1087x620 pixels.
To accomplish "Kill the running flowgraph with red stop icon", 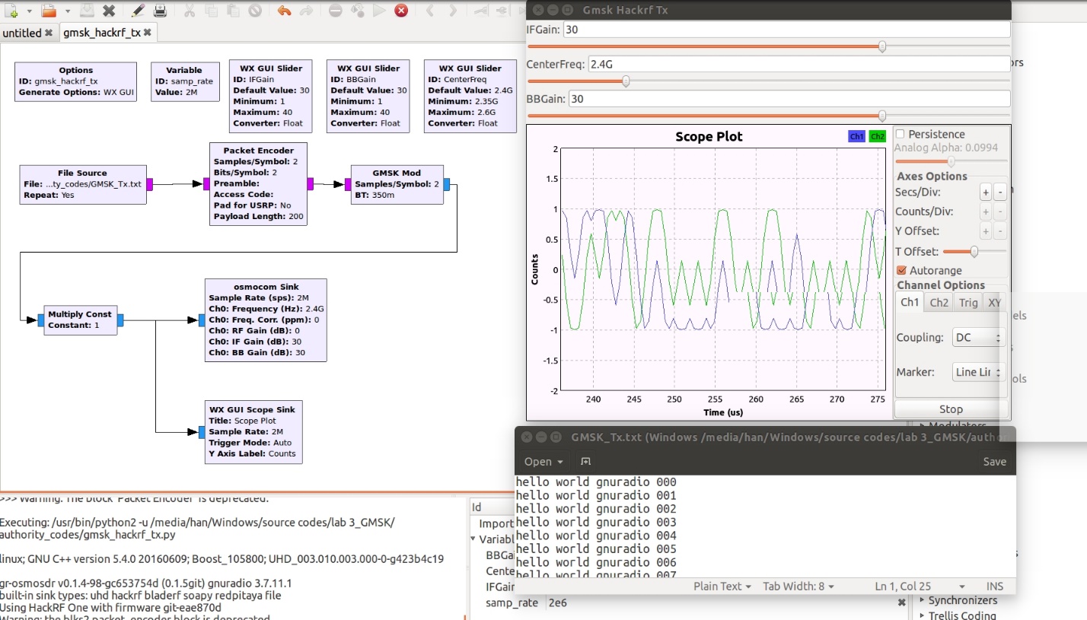I will (x=400, y=11).
